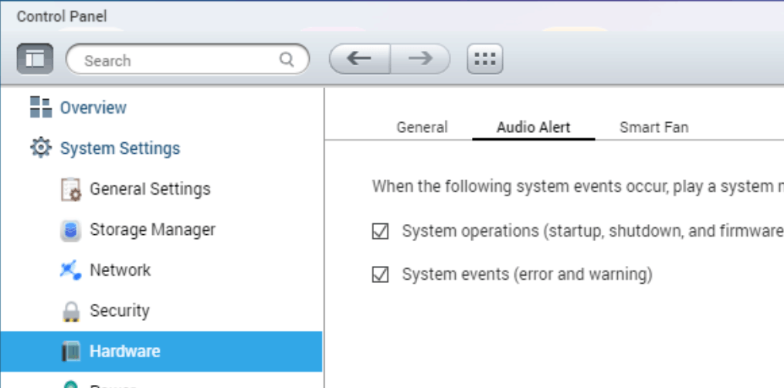Screen dimensions: 784x388
Task: Click the search magnifier icon
Action: 287,60
